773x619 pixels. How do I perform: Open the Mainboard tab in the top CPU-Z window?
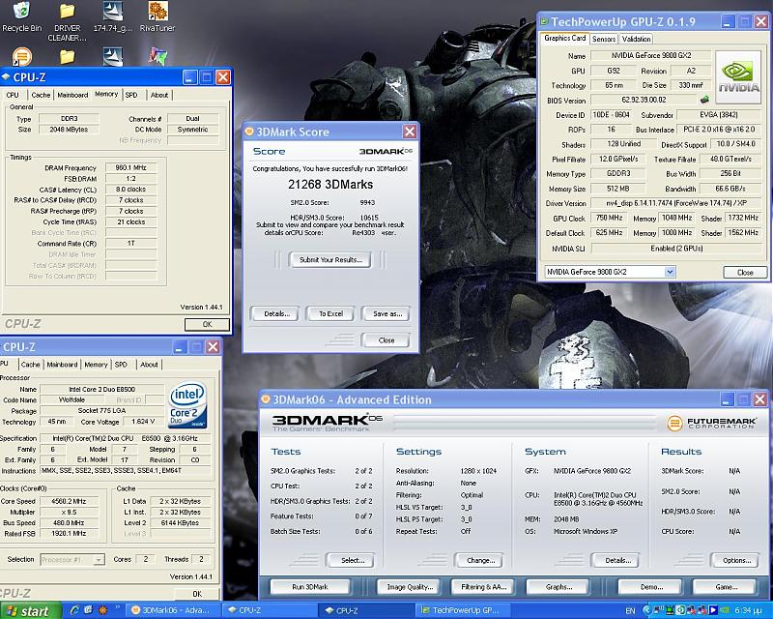point(72,95)
